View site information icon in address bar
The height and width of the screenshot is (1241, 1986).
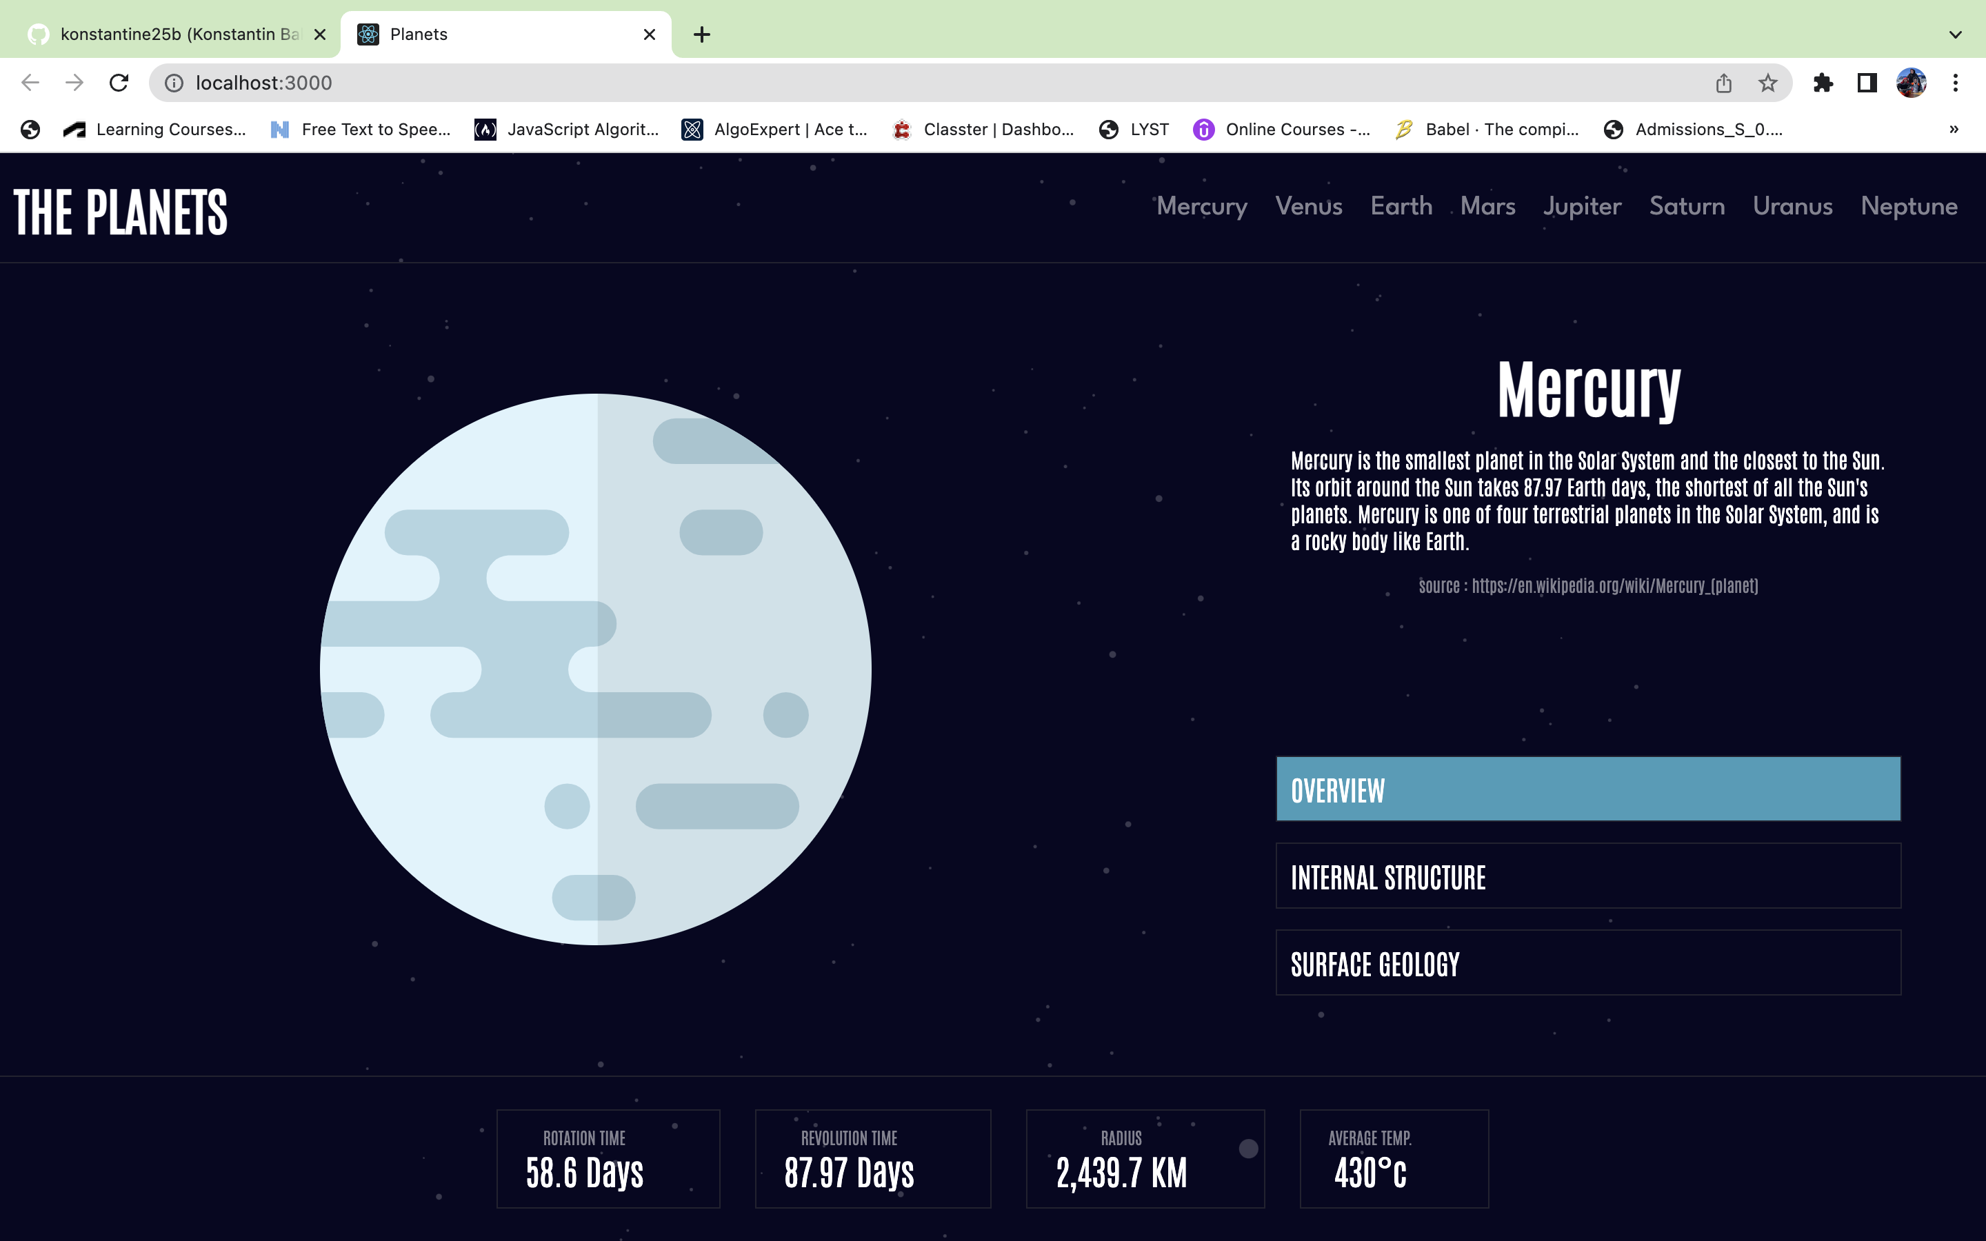tap(174, 83)
